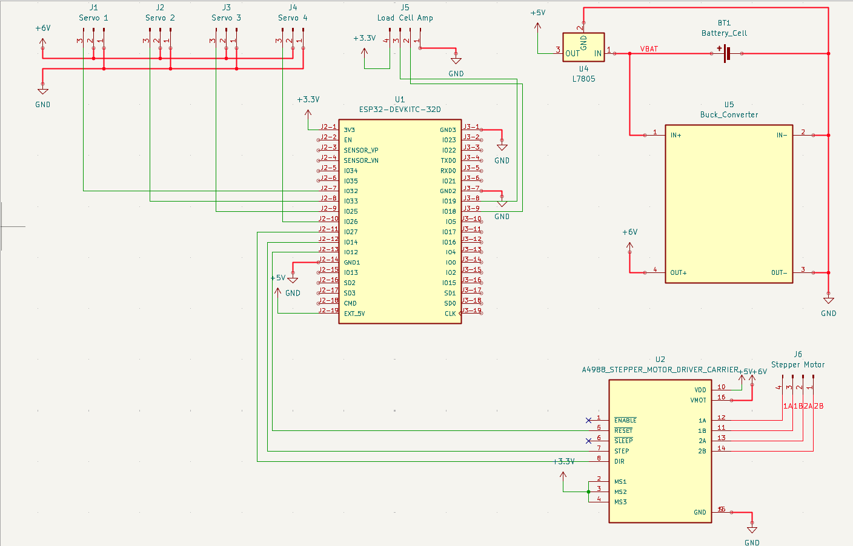Click the Load Cell Amp label
This screenshot has height=546, width=853.
coord(405,18)
